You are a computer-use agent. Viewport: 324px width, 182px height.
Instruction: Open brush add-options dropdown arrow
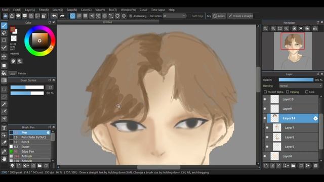coord(28,166)
